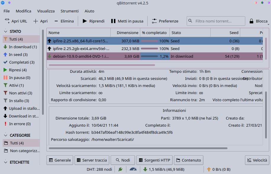This screenshot has height=174, width=271.
Task: Open the Aiuto menu
Action: (x=89, y=11)
